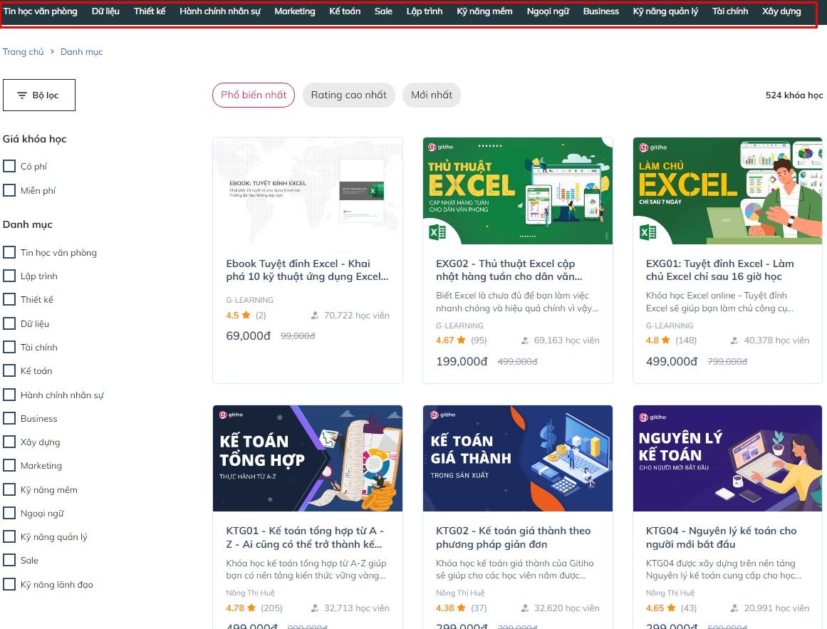The image size is (827, 629).
Task: Go to Trang chủ breadcrumb link
Action: pos(24,52)
